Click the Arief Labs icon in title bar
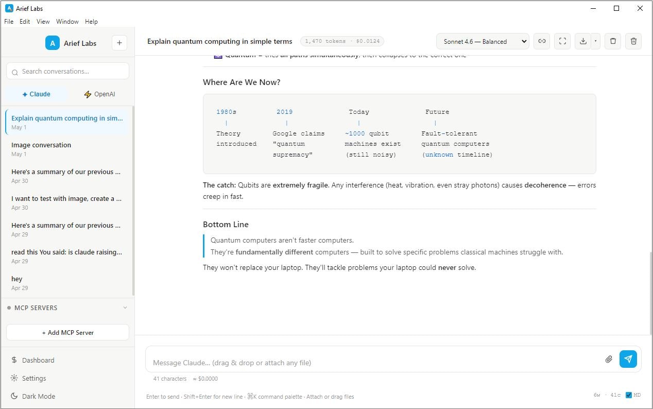The image size is (653, 409). [9, 8]
